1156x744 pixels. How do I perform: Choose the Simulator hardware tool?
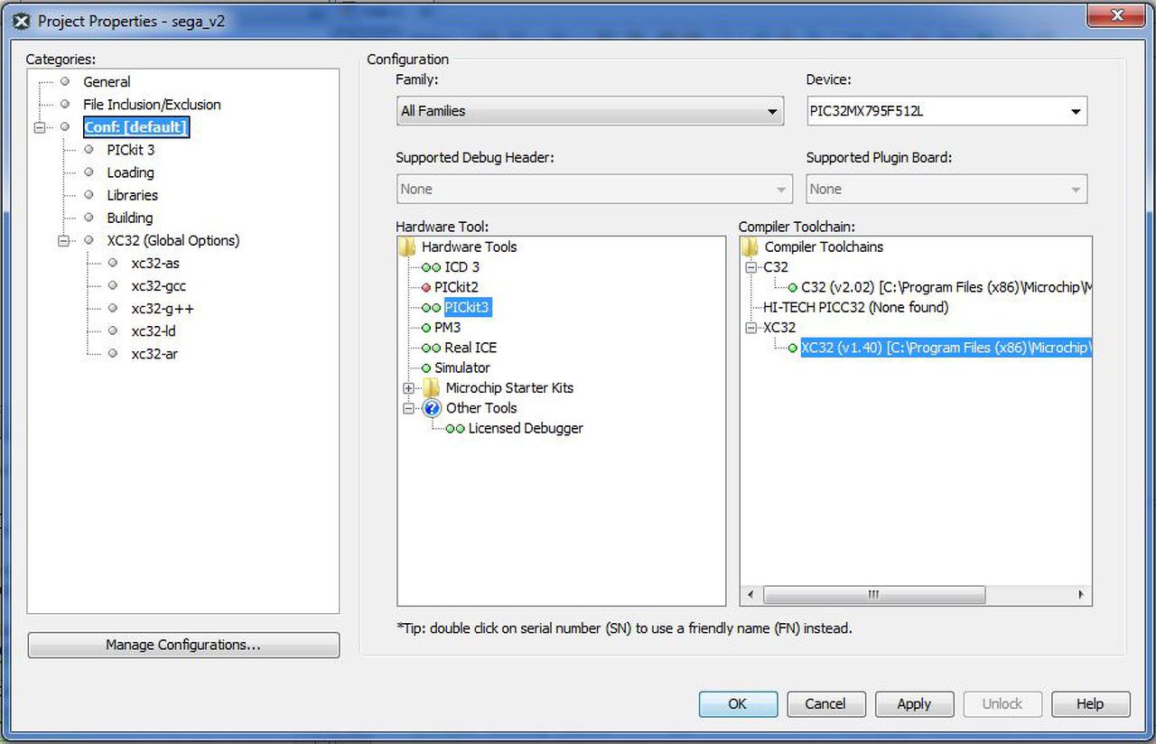461,367
